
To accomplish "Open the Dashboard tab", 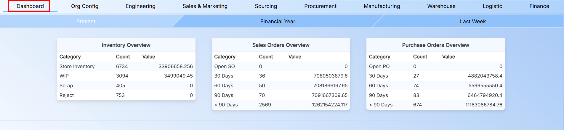I will (x=30, y=6).
